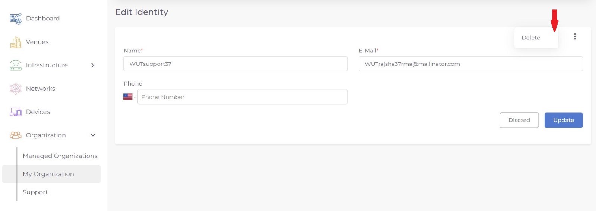Click the Venues building icon
The image size is (596, 211).
coord(16,42)
